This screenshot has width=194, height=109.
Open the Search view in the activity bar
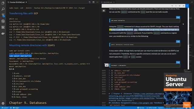click(3, 9)
